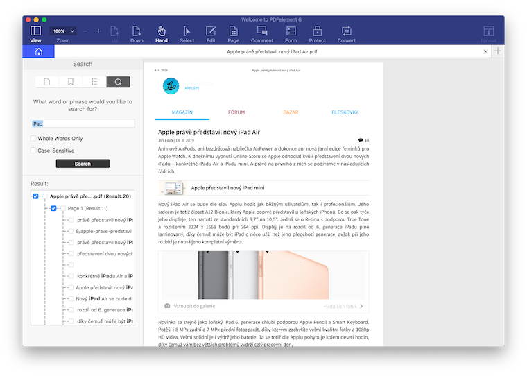
Task: Close the iPad Air.pdf document tab
Action: (485, 51)
